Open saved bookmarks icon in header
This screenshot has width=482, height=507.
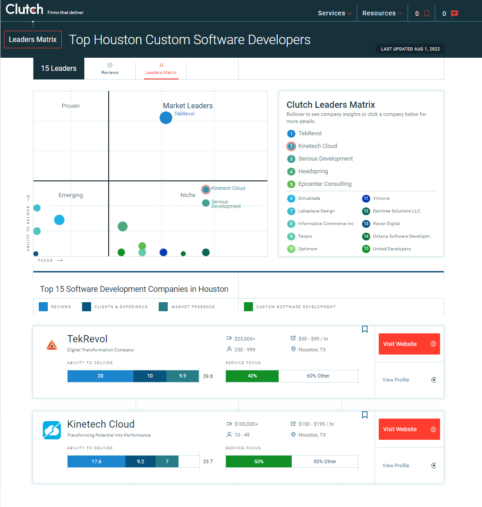click(427, 14)
